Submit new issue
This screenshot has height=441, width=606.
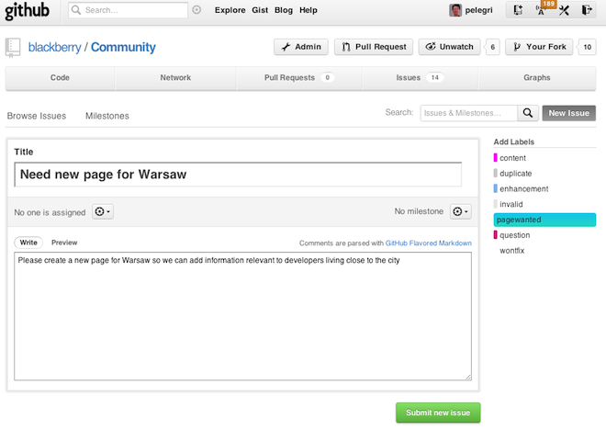438,413
